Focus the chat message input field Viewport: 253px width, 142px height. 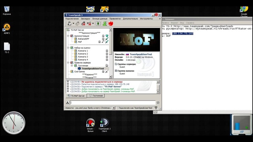(113, 103)
